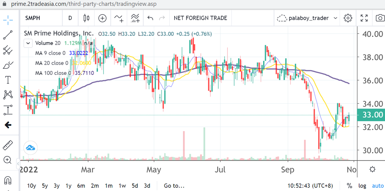The height and width of the screenshot is (191, 385).
Task: Select the text annotation tool
Action: tap(8, 80)
